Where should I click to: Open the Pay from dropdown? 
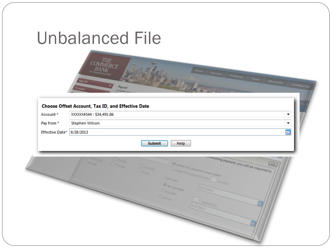[180, 123]
